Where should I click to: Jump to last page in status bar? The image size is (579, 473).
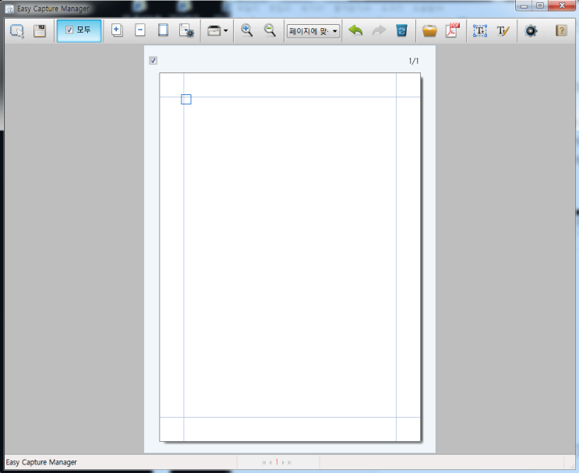(290, 463)
